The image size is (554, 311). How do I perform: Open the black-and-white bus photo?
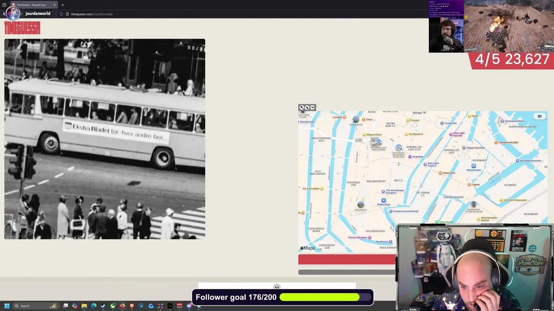(x=105, y=139)
